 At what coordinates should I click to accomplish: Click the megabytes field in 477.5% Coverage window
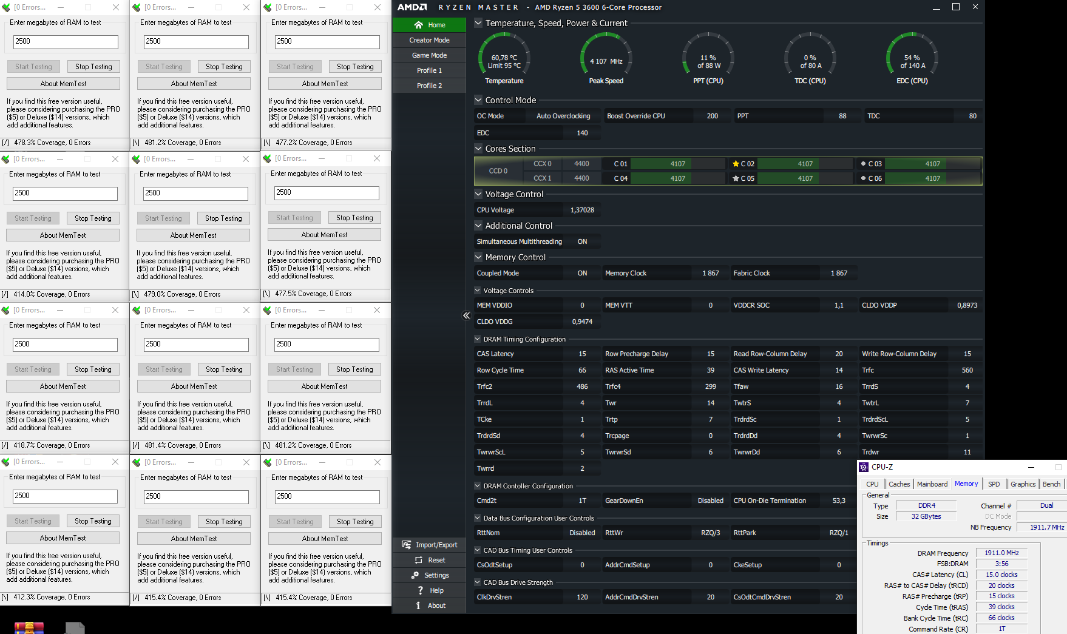coord(327,193)
